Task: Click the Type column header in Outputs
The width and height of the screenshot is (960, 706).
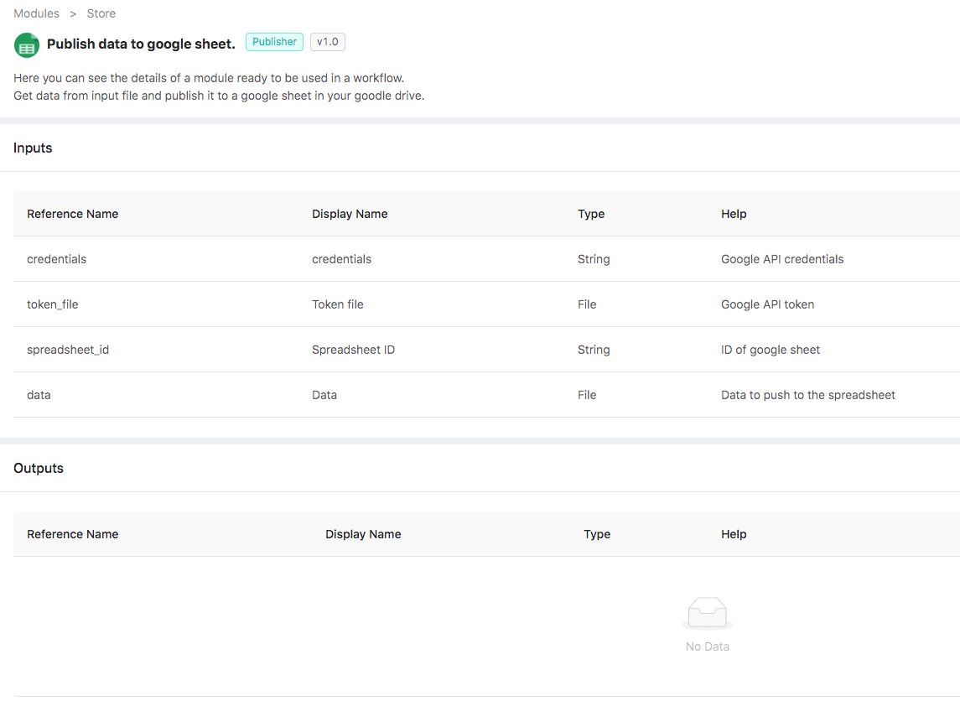Action: click(x=597, y=534)
